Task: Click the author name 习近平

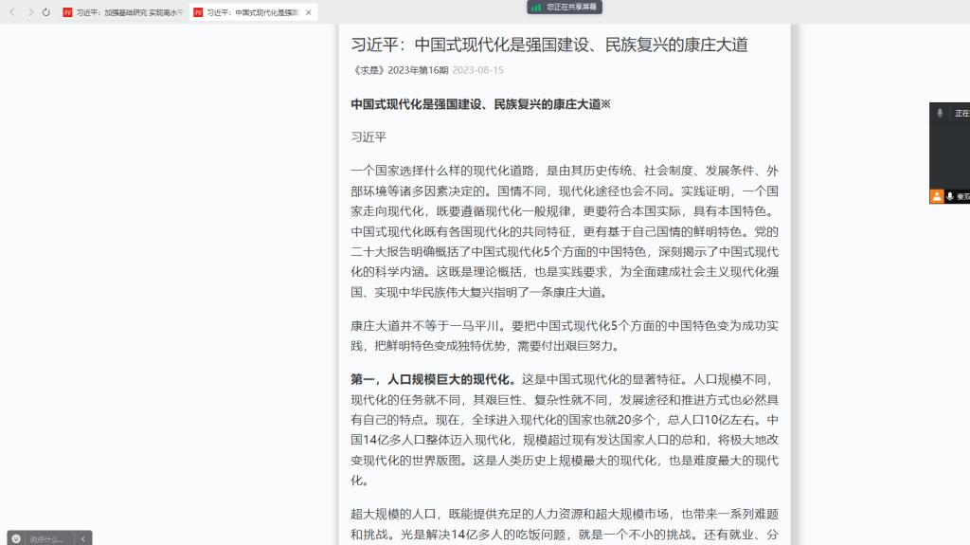Action: click(x=368, y=136)
